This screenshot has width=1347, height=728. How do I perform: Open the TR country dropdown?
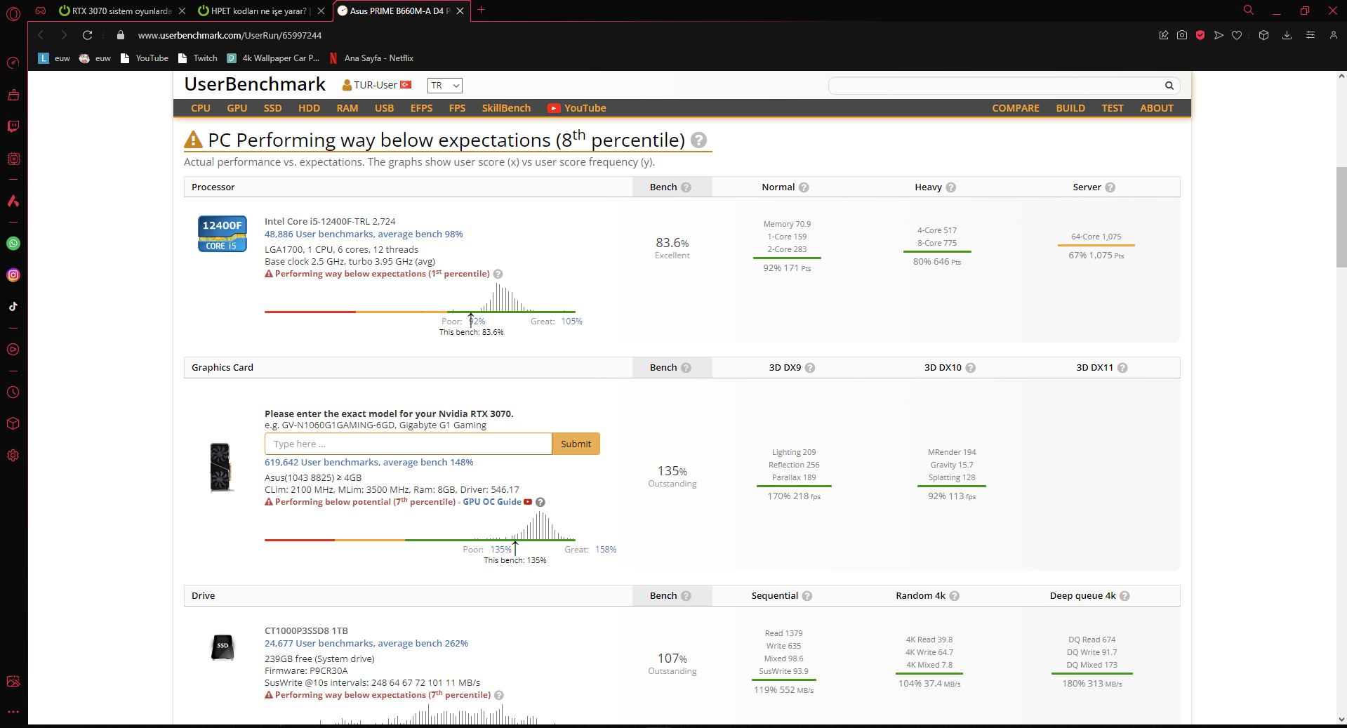click(445, 86)
